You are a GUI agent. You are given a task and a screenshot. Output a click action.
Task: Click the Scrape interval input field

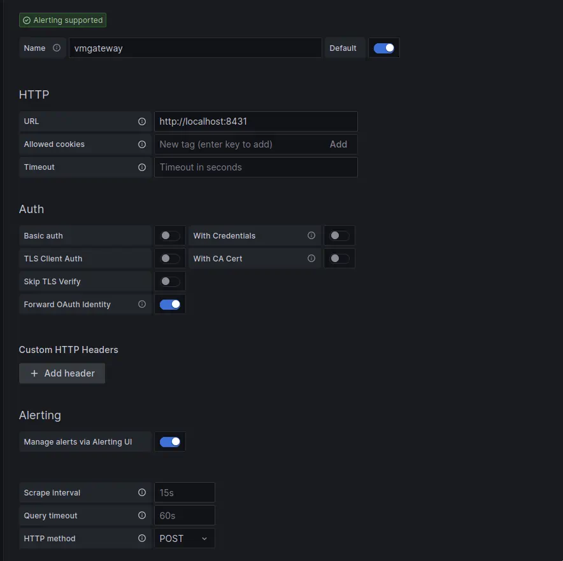point(184,492)
